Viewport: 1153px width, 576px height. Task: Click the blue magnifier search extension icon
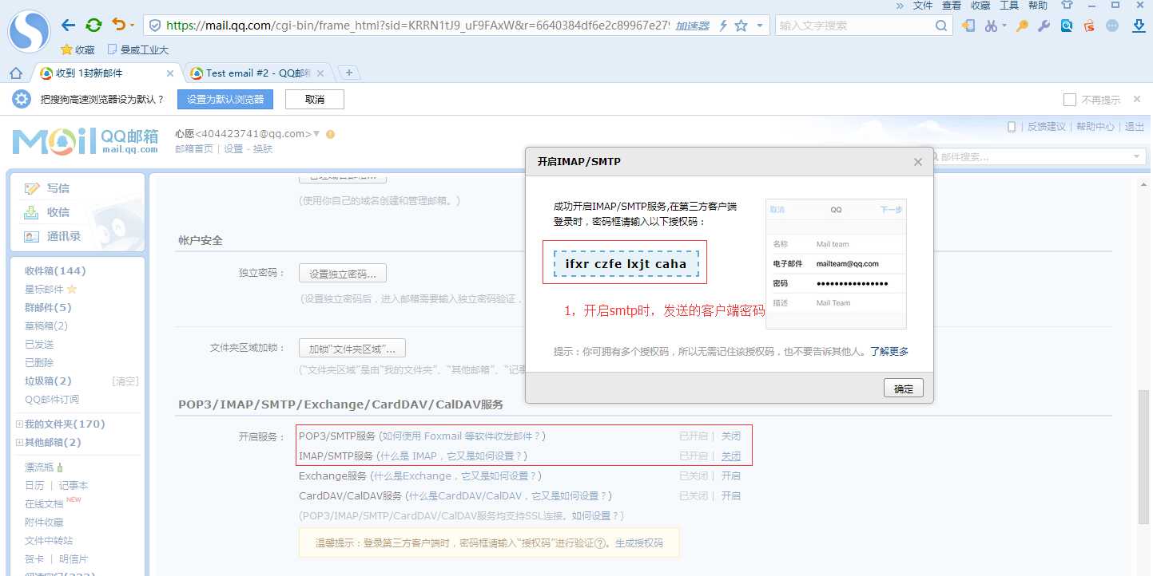pyautogui.click(x=1066, y=26)
